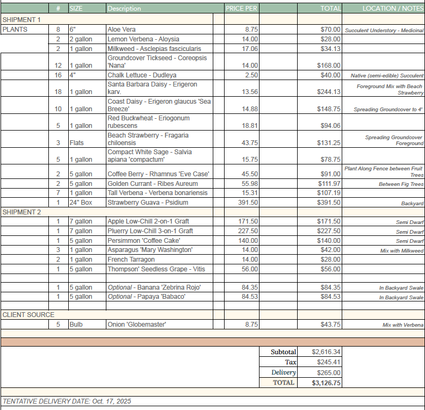Select the CLIENT SOURCE row label
The height and width of the screenshot is (410, 425).
click(28, 314)
